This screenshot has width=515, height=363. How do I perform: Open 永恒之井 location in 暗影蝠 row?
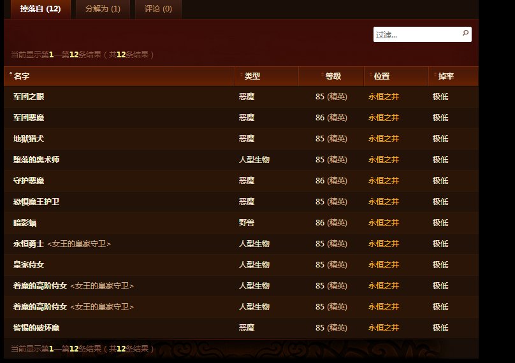384,223
